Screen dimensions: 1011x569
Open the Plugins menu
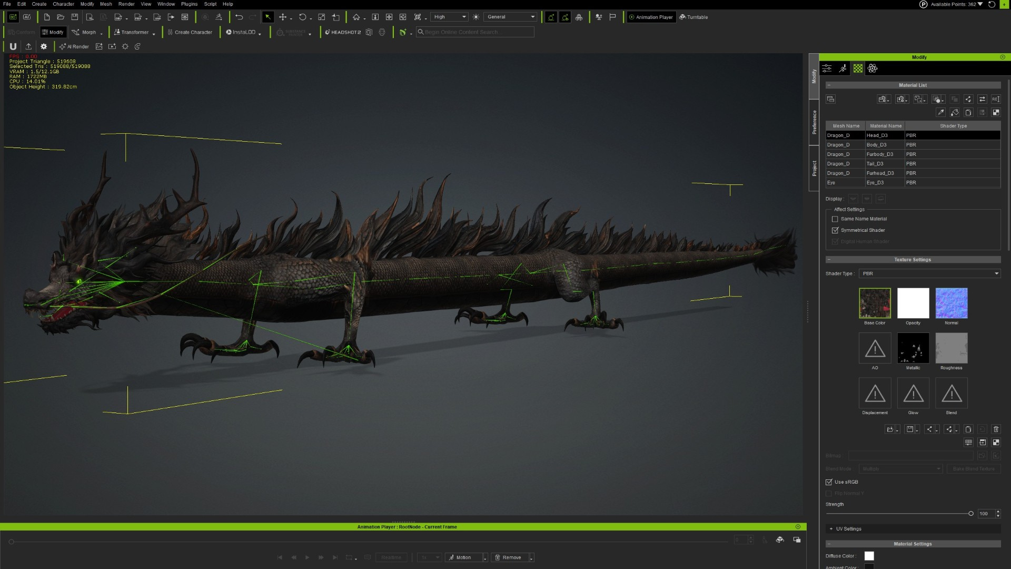pyautogui.click(x=189, y=4)
